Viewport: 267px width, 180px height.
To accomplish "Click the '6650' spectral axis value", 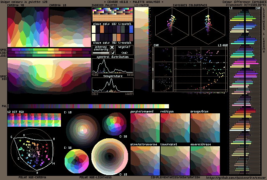I will pyautogui.click(x=130, y=75).
